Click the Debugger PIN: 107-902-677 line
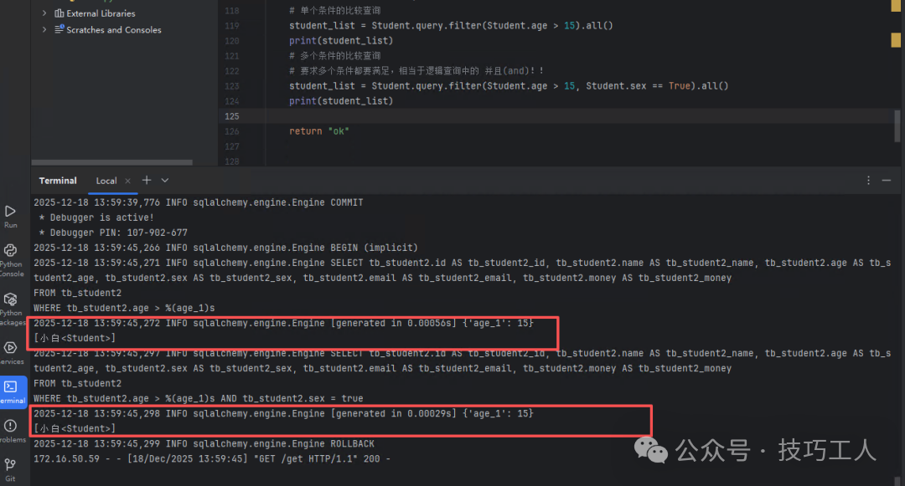 click(x=112, y=233)
